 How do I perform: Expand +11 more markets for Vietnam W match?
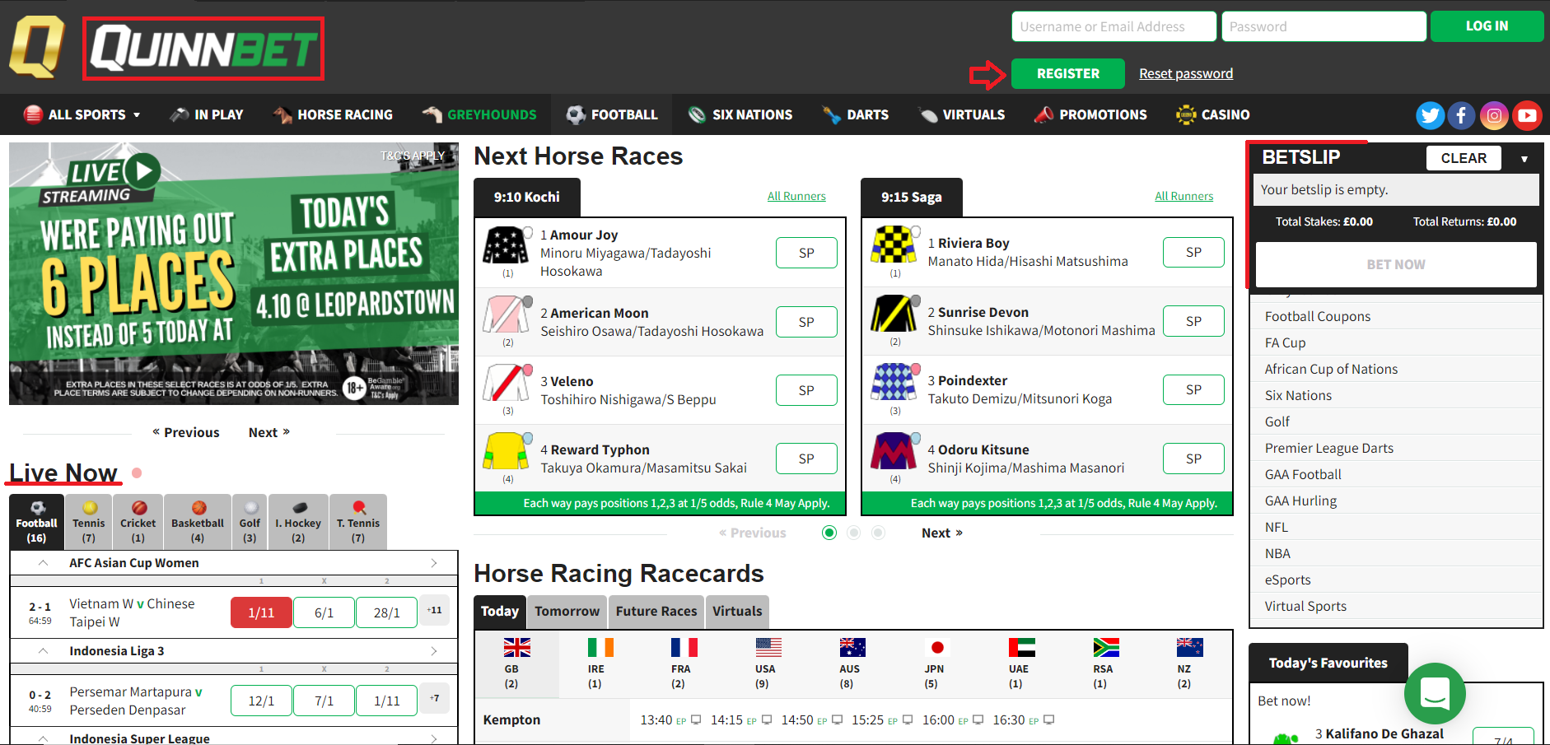click(435, 610)
